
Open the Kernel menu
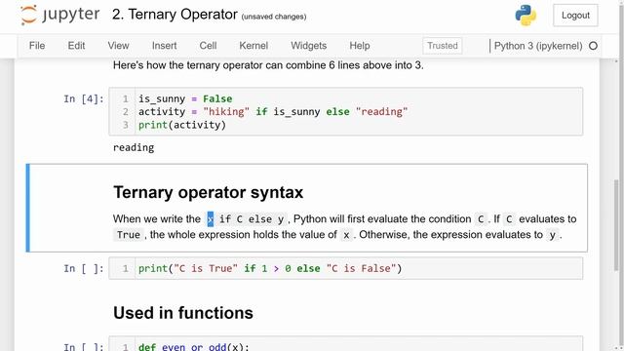pyautogui.click(x=253, y=46)
